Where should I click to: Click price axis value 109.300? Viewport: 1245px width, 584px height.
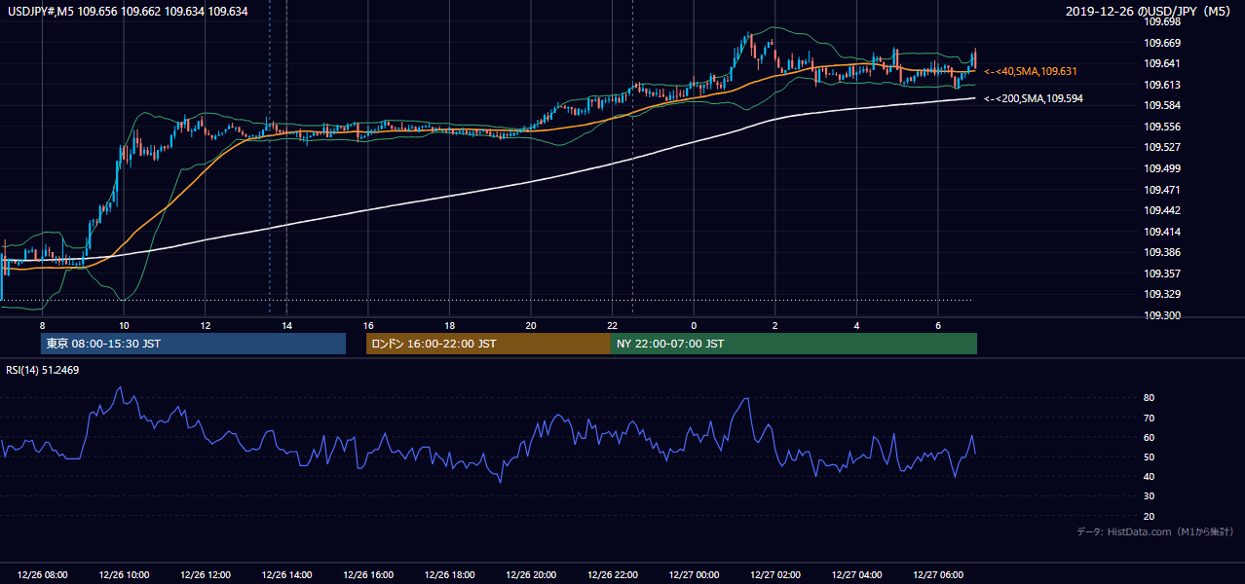[1162, 315]
